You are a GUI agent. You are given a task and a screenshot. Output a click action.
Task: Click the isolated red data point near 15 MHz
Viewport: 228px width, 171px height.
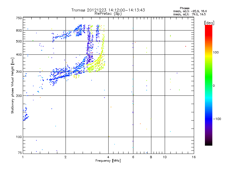[x=186, y=46]
